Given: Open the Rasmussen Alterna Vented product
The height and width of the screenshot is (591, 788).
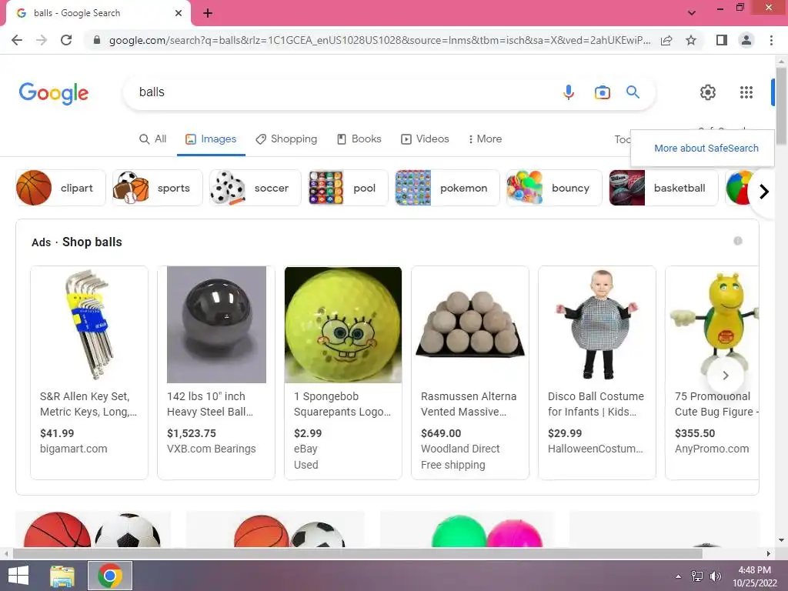Looking at the screenshot, I should (470, 372).
